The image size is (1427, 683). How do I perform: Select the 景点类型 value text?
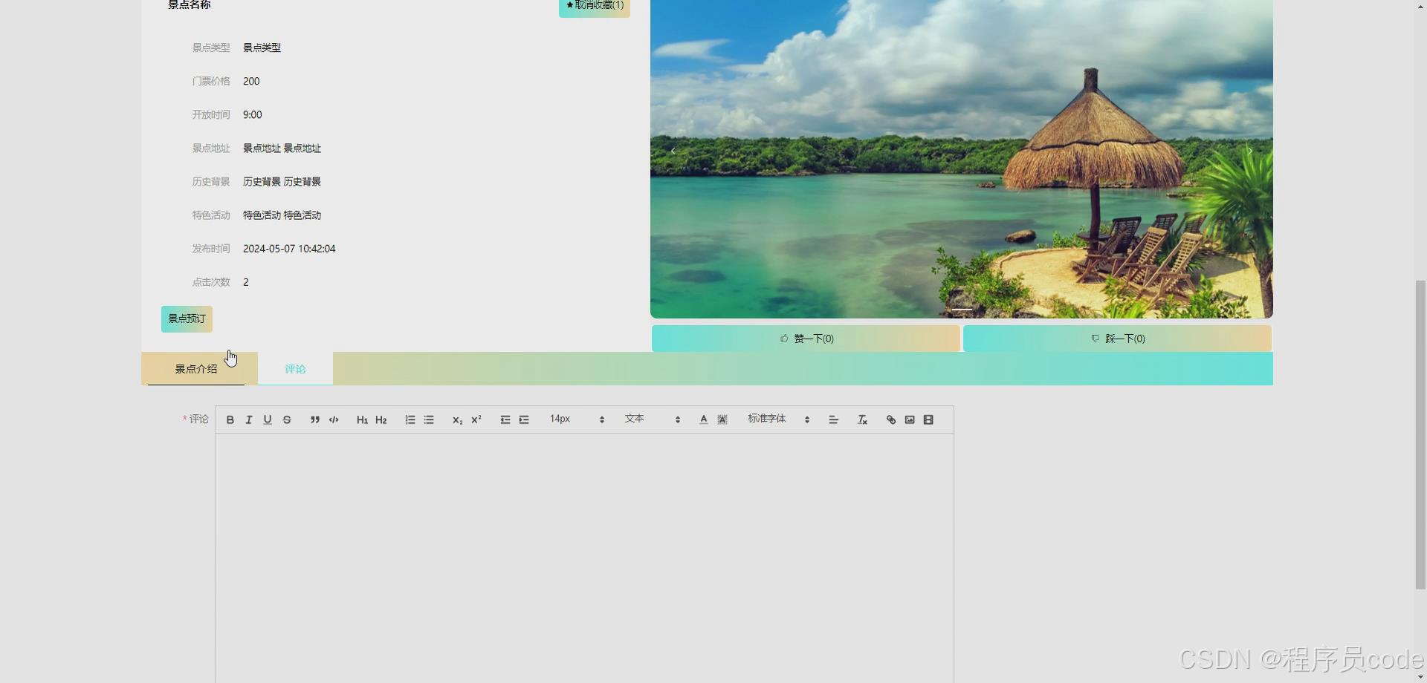[262, 48]
